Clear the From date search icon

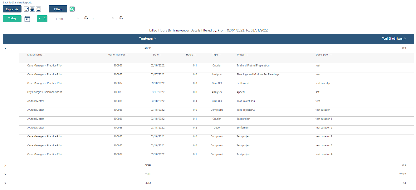click(x=86, y=18)
